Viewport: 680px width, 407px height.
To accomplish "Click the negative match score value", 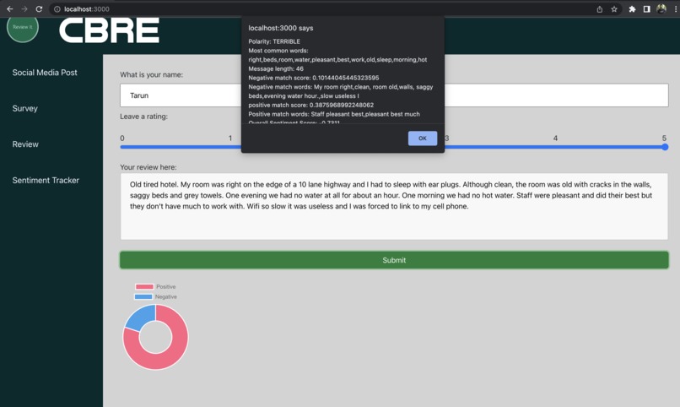I will [346, 78].
